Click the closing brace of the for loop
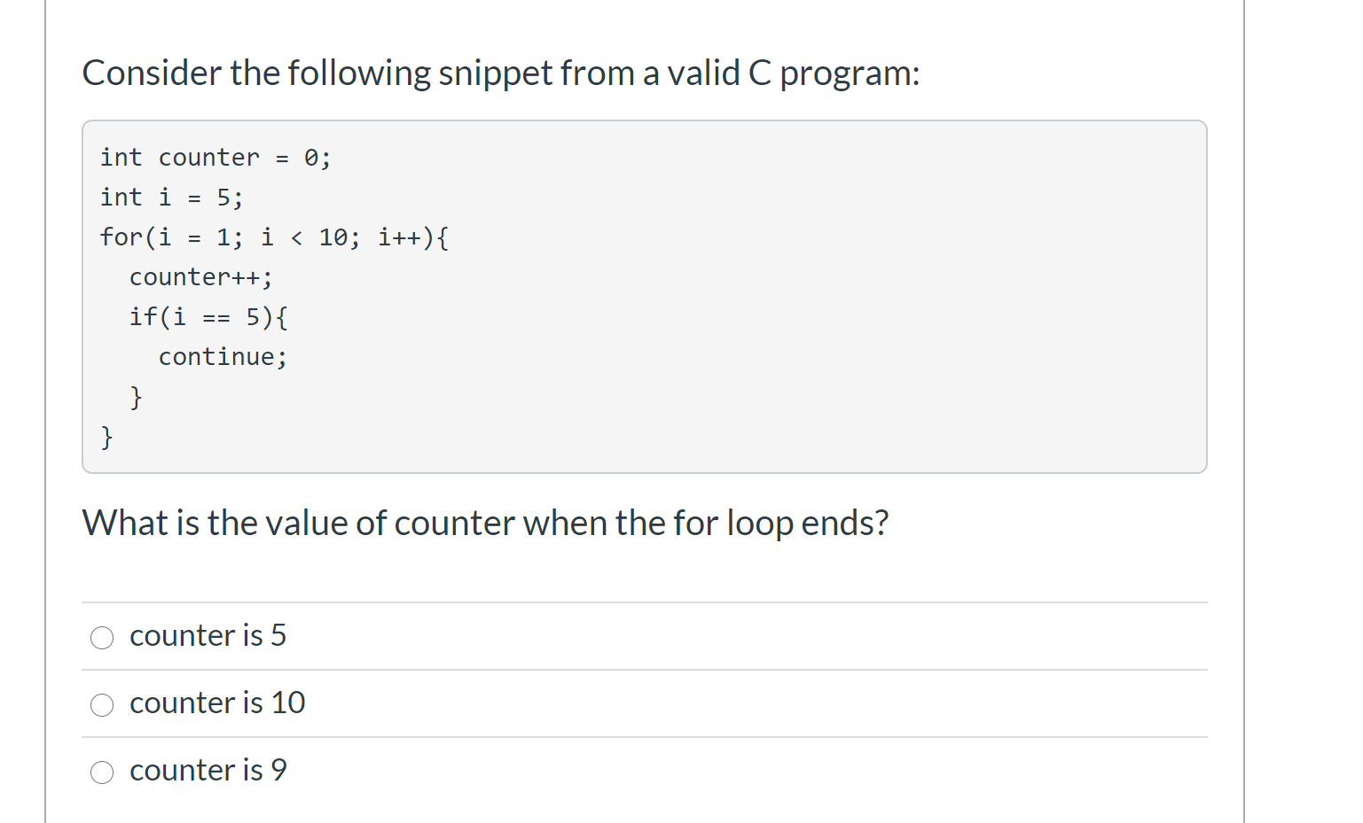1363x823 pixels. tap(106, 436)
